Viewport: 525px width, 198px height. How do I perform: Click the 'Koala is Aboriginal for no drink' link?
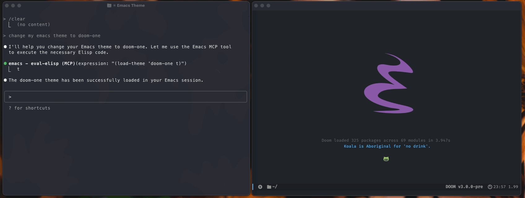387,146
